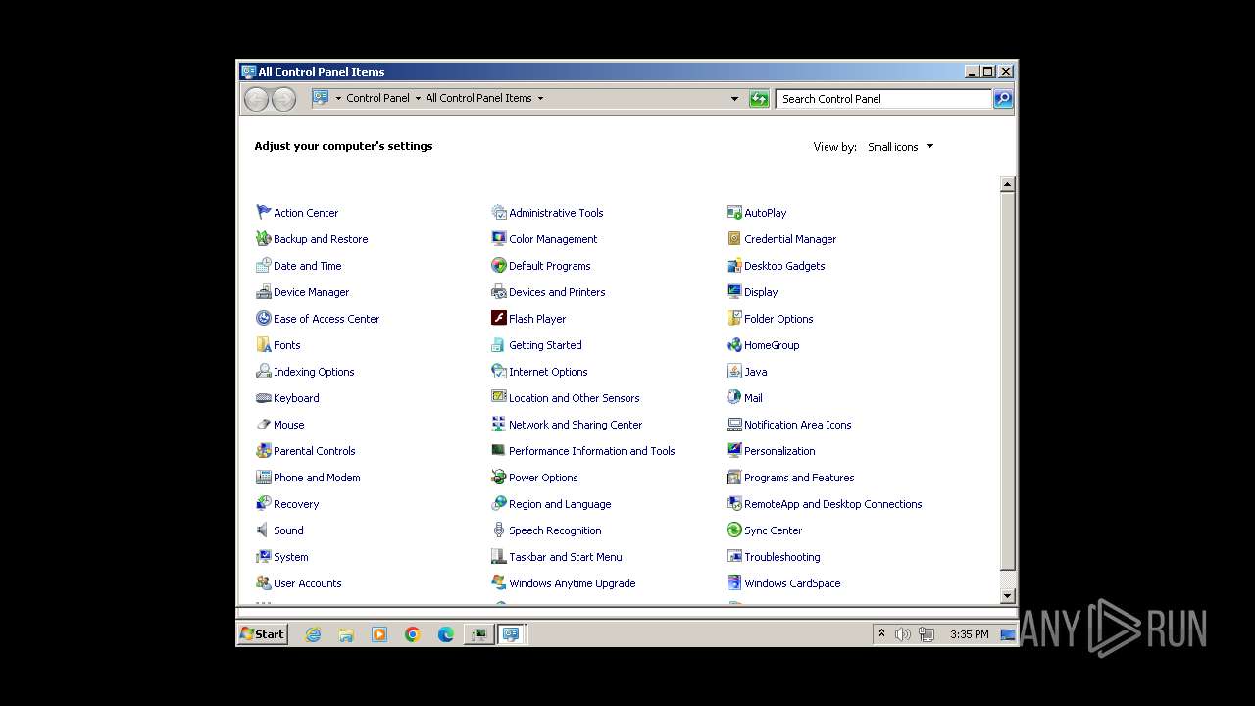Open Notification Area Icons link

coord(797,425)
